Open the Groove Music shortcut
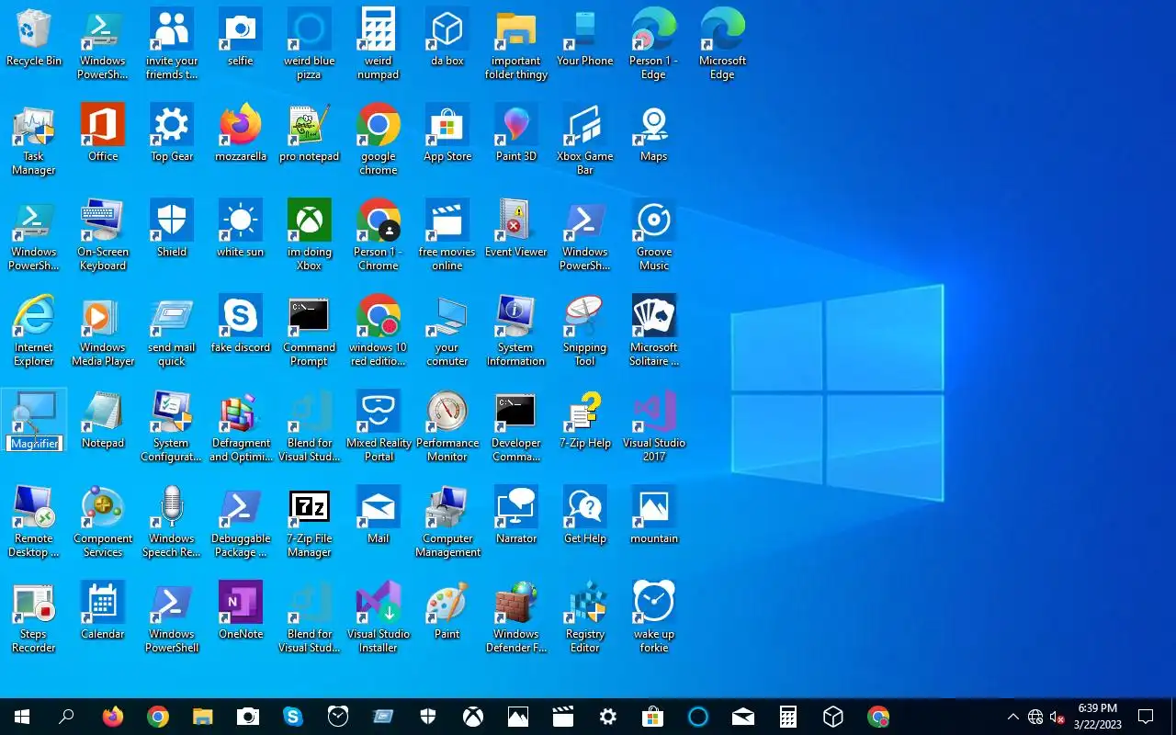 tap(654, 235)
